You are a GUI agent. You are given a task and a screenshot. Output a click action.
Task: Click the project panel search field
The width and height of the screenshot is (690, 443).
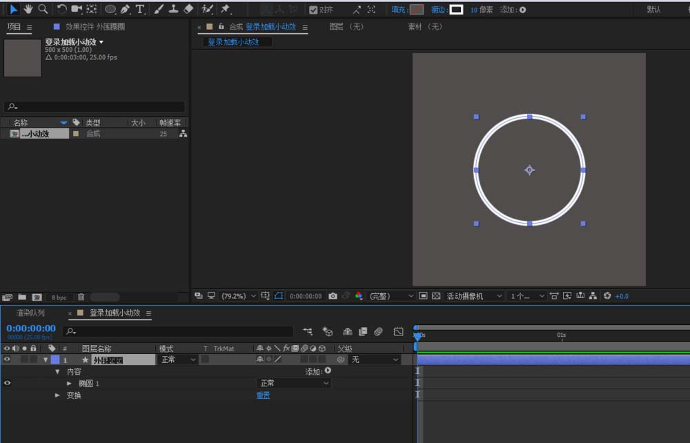[x=95, y=106]
